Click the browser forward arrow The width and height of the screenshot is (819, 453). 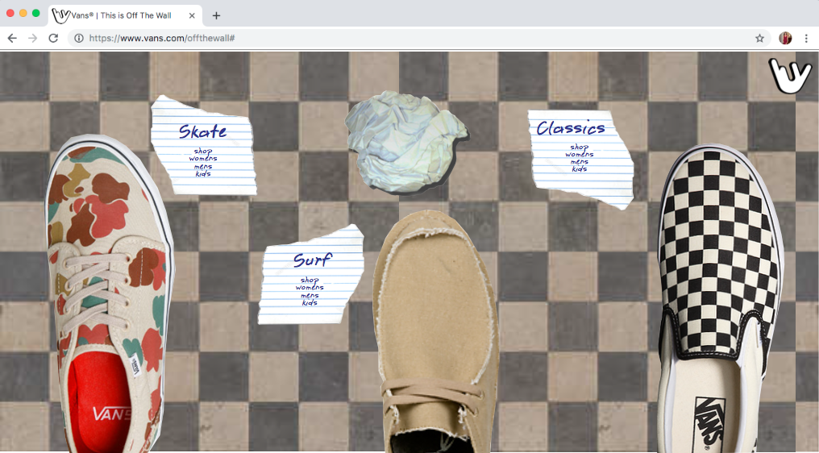33,38
